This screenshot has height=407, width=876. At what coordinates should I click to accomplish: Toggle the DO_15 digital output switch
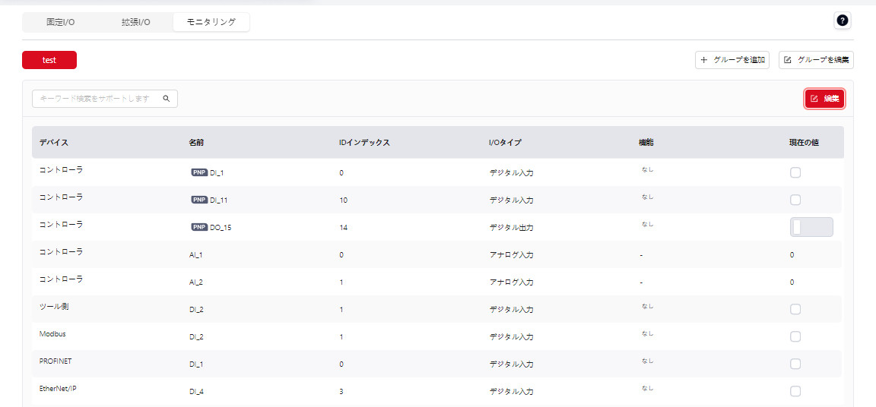[x=811, y=227]
